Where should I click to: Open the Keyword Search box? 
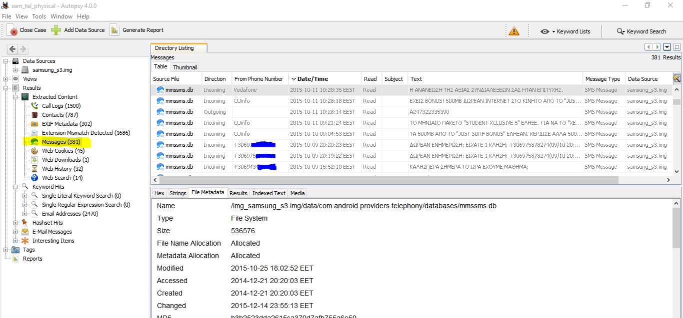pos(641,31)
